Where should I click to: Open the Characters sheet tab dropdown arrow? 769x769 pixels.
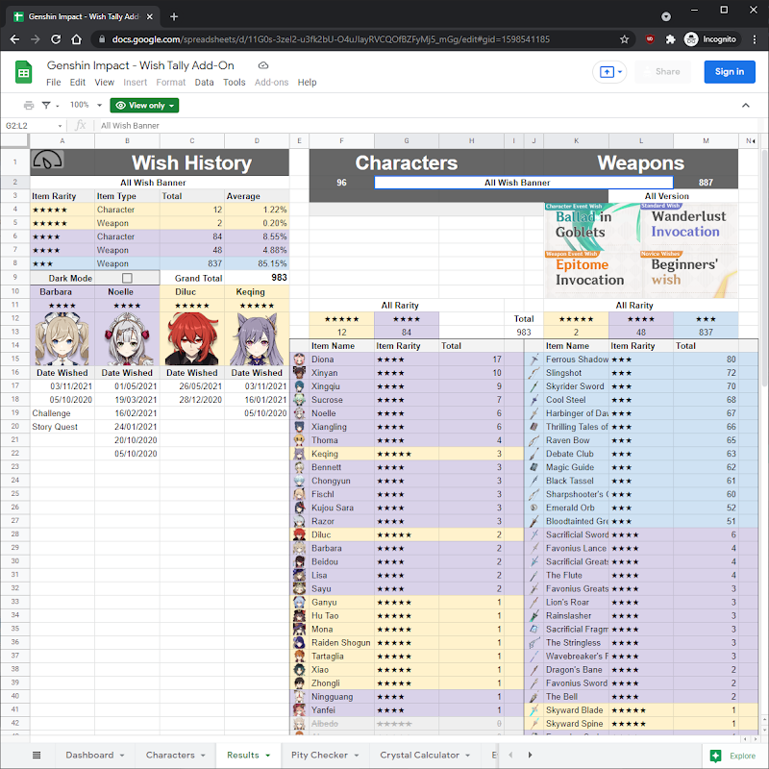coord(203,756)
